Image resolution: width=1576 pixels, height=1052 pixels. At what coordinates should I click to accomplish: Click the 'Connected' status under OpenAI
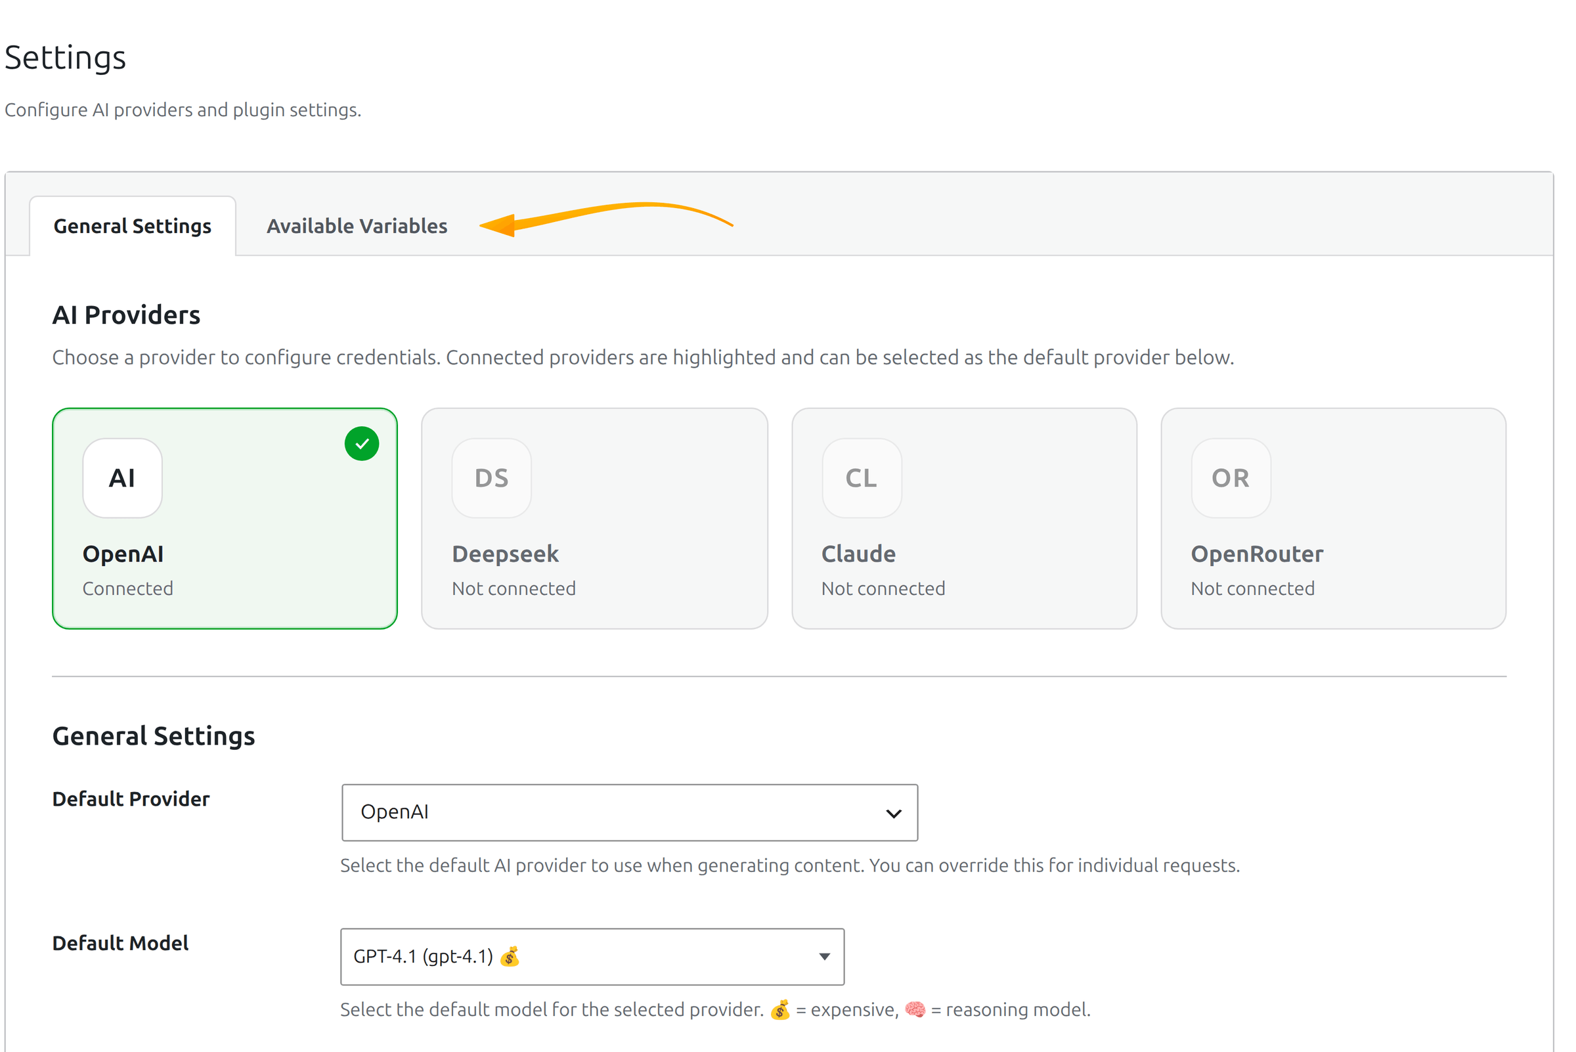pos(127,588)
